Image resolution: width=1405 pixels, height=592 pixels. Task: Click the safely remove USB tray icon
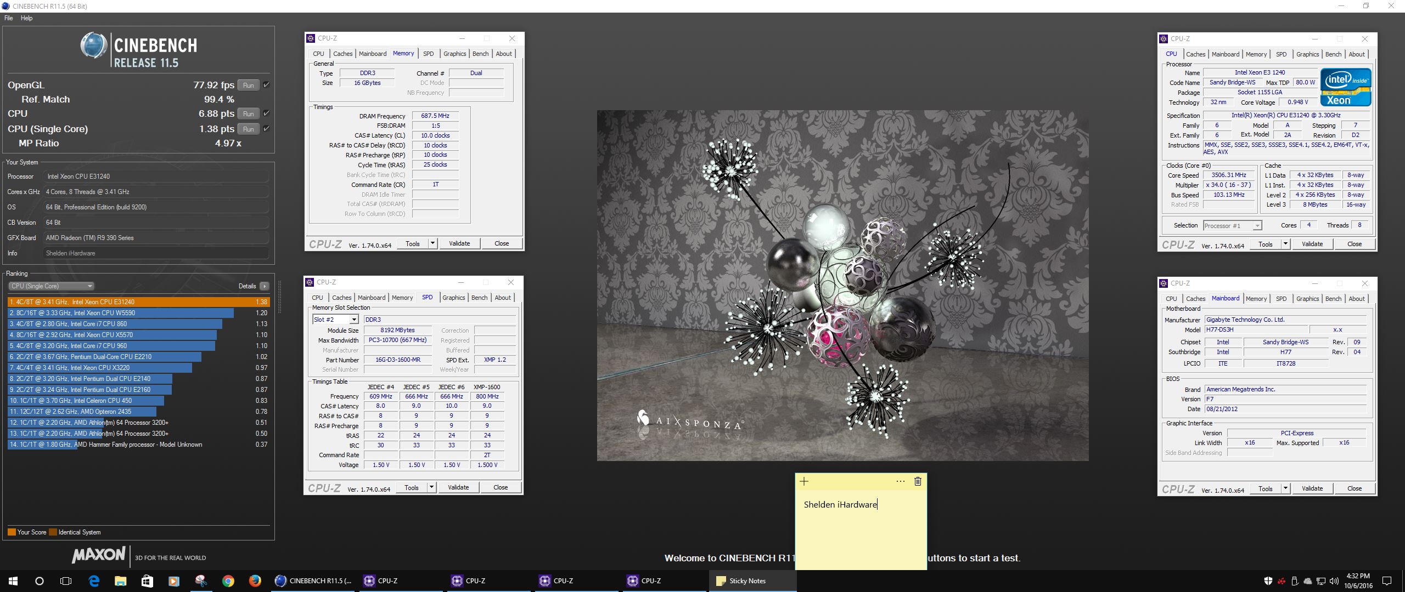1295,581
